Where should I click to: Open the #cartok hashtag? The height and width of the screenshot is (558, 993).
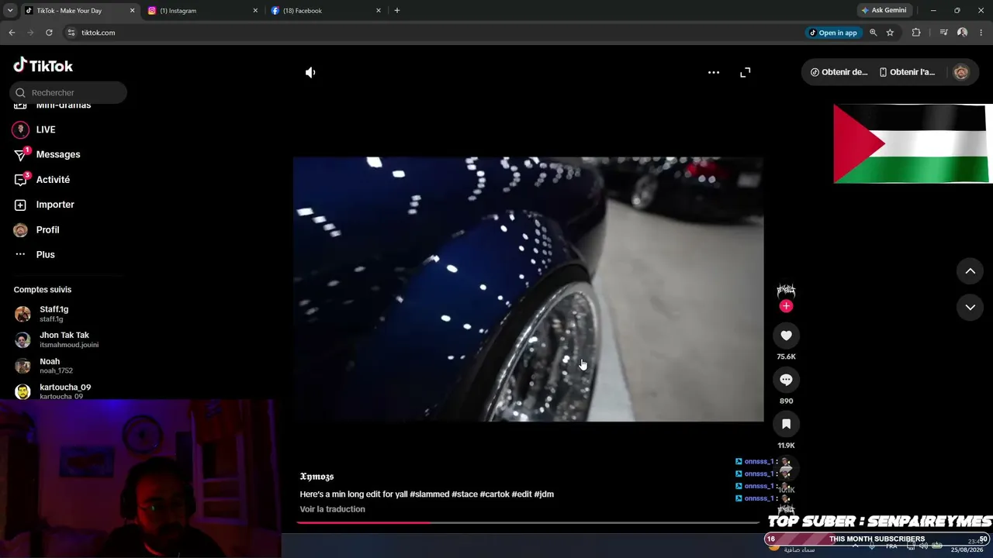(x=494, y=494)
